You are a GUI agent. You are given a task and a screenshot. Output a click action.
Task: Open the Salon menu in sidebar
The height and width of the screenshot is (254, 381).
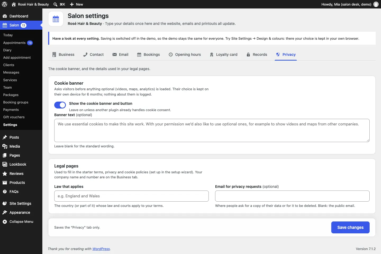21,25
